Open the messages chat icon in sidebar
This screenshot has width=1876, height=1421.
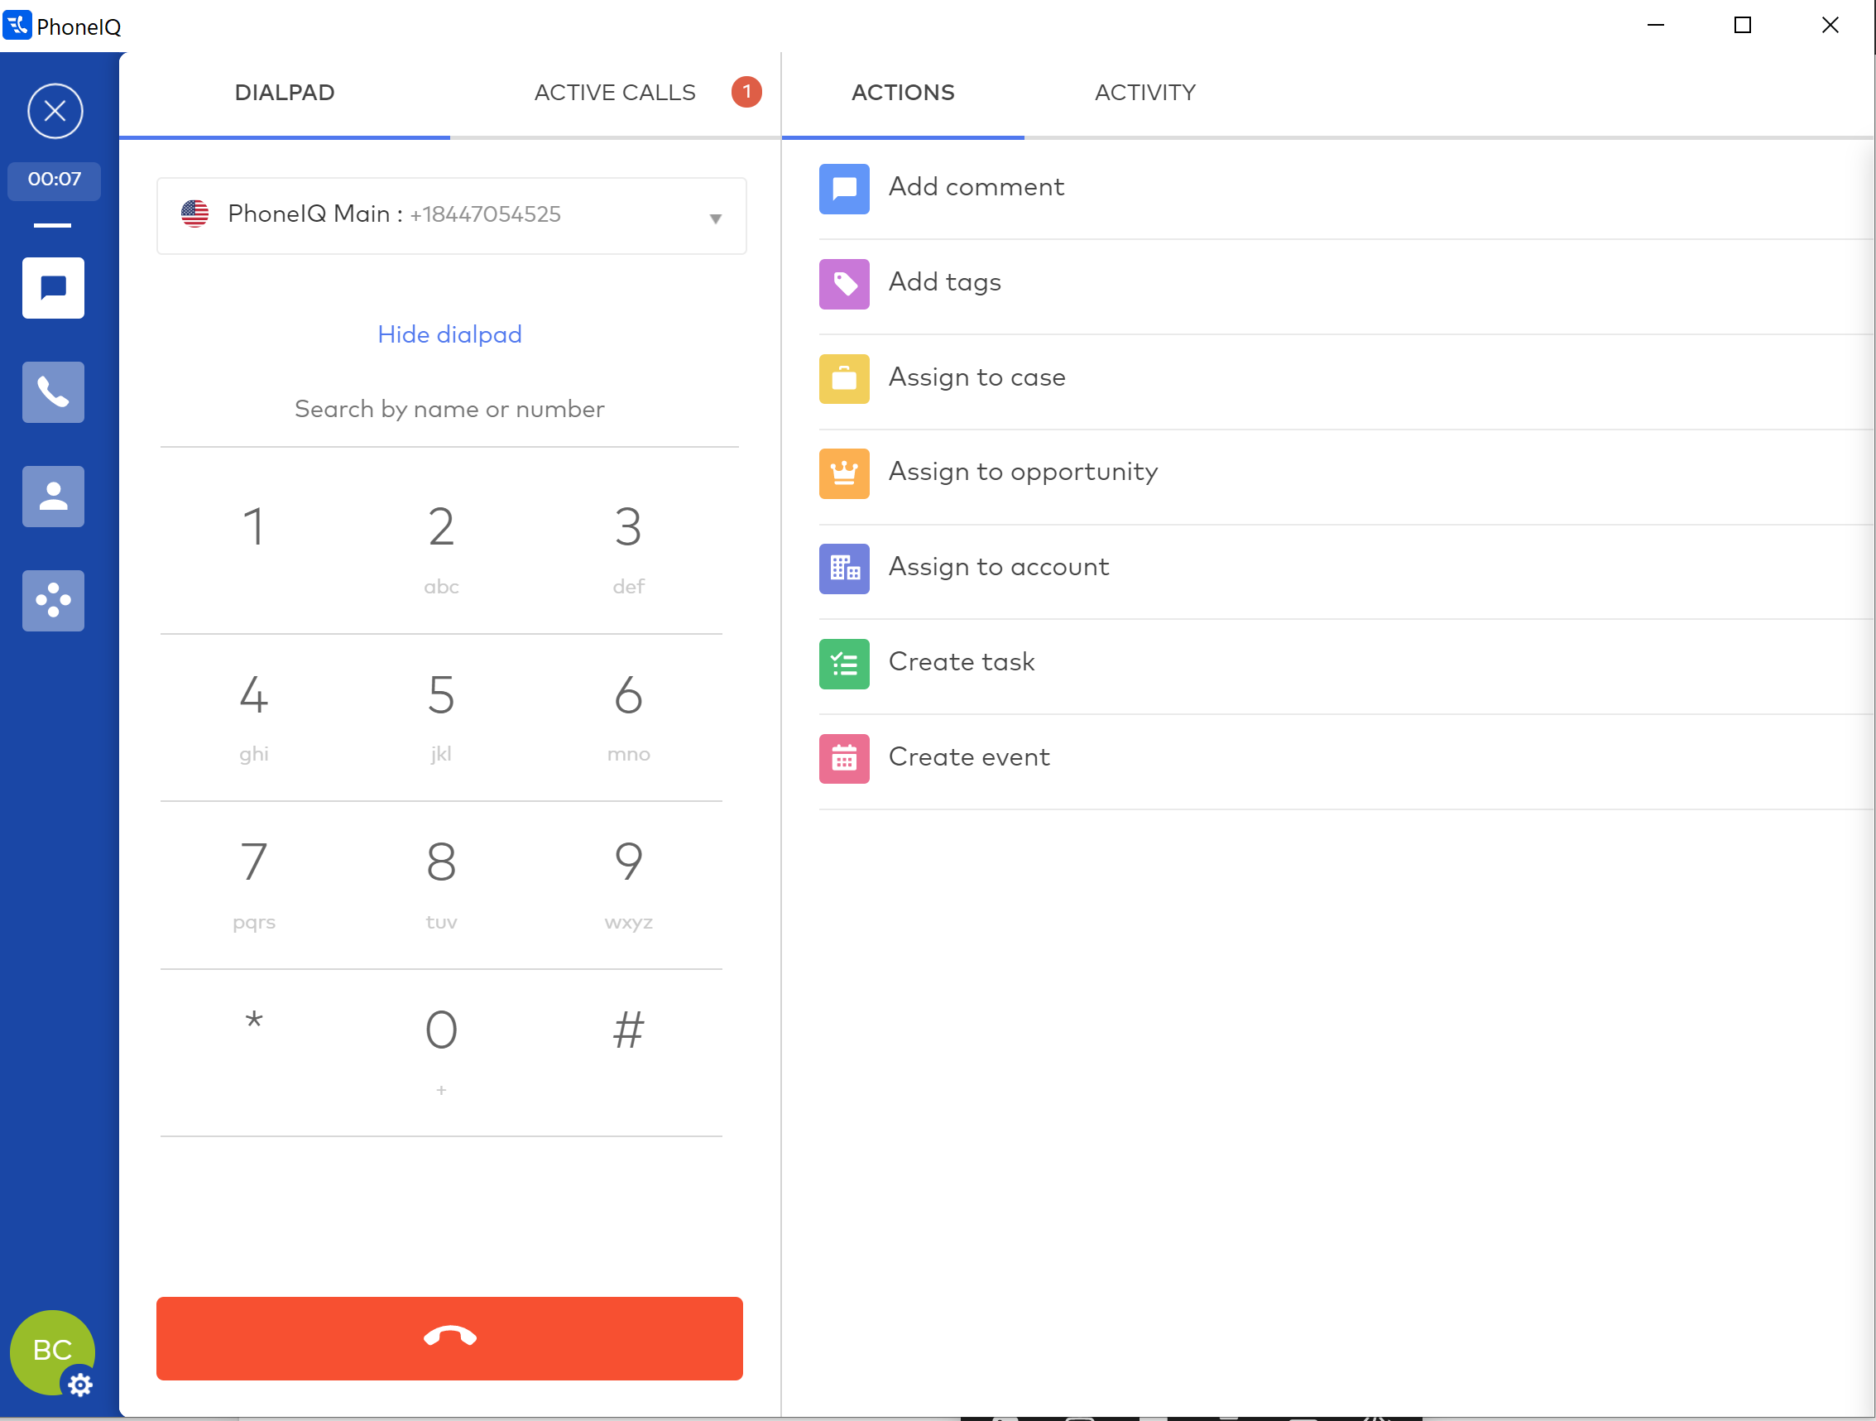54,289
